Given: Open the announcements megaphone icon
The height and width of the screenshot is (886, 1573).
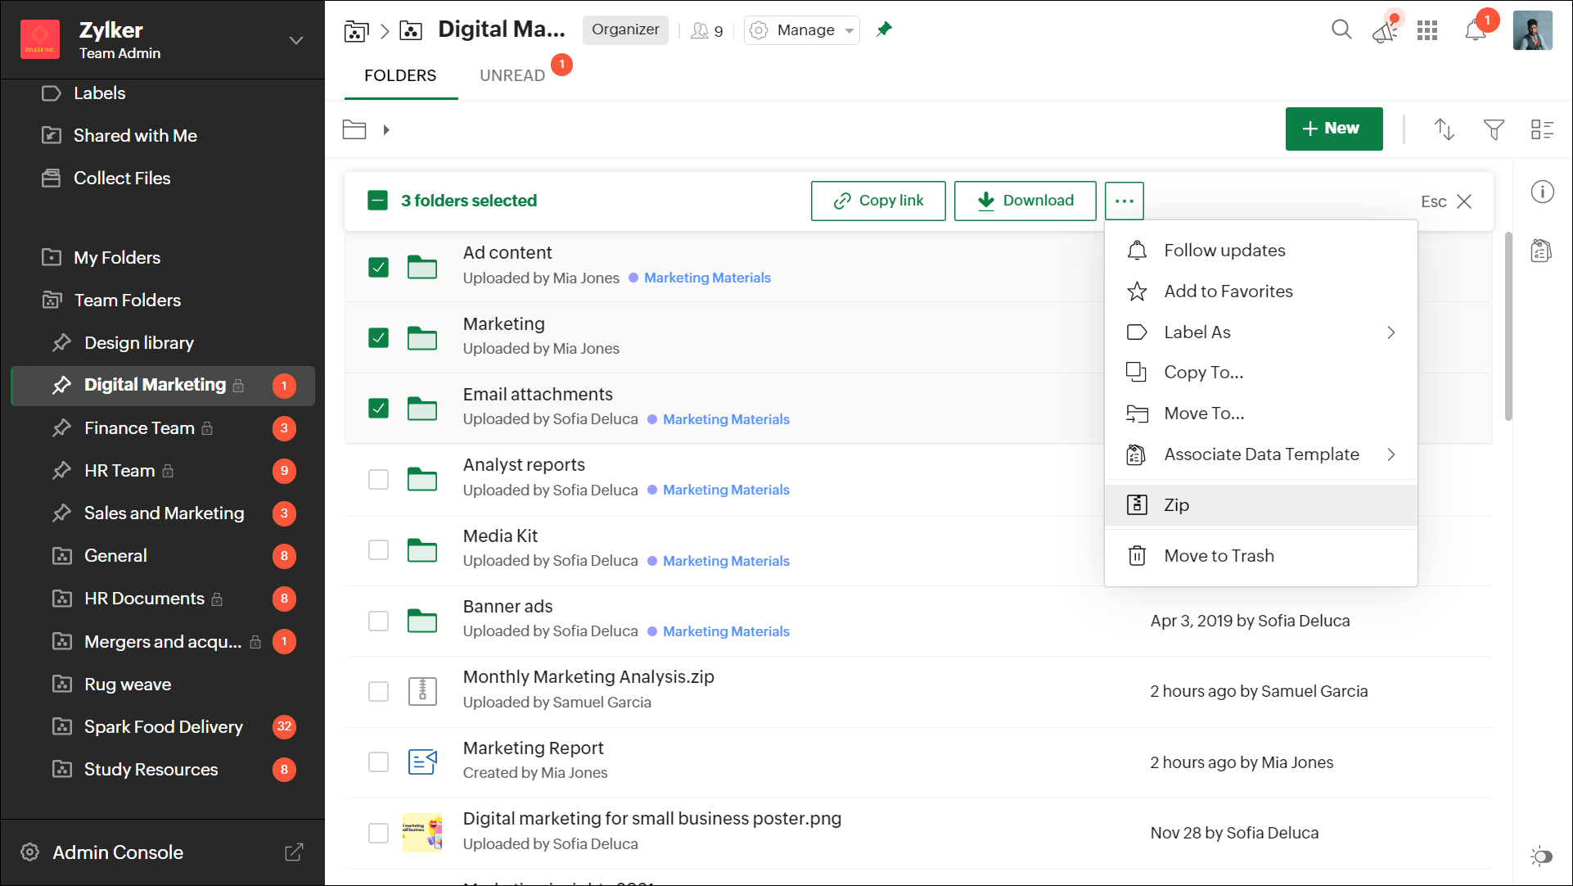Looking at the screenshot, I should [1384, 31].
